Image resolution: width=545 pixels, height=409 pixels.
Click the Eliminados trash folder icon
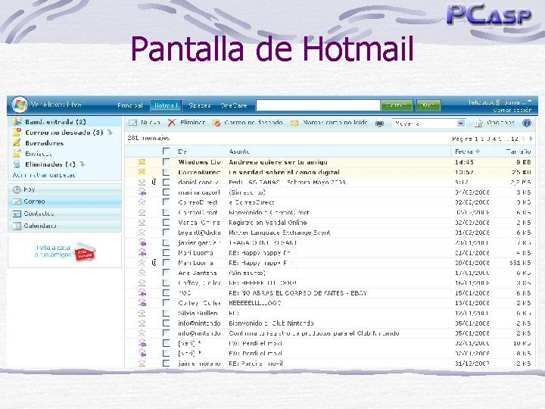pos(17,164)
